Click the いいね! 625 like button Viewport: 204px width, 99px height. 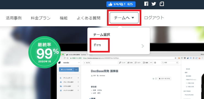pos(121,4)
